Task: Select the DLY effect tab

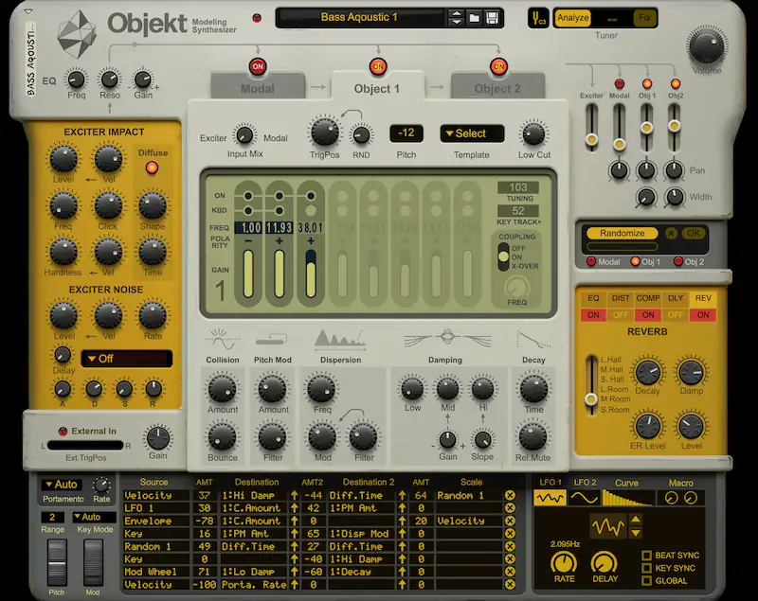Action: [676, 298]
